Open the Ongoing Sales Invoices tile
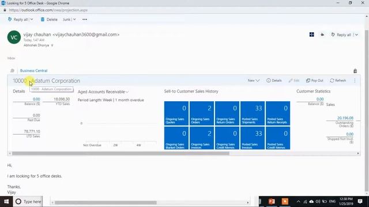369x207 pixels. tap(202, 138)
